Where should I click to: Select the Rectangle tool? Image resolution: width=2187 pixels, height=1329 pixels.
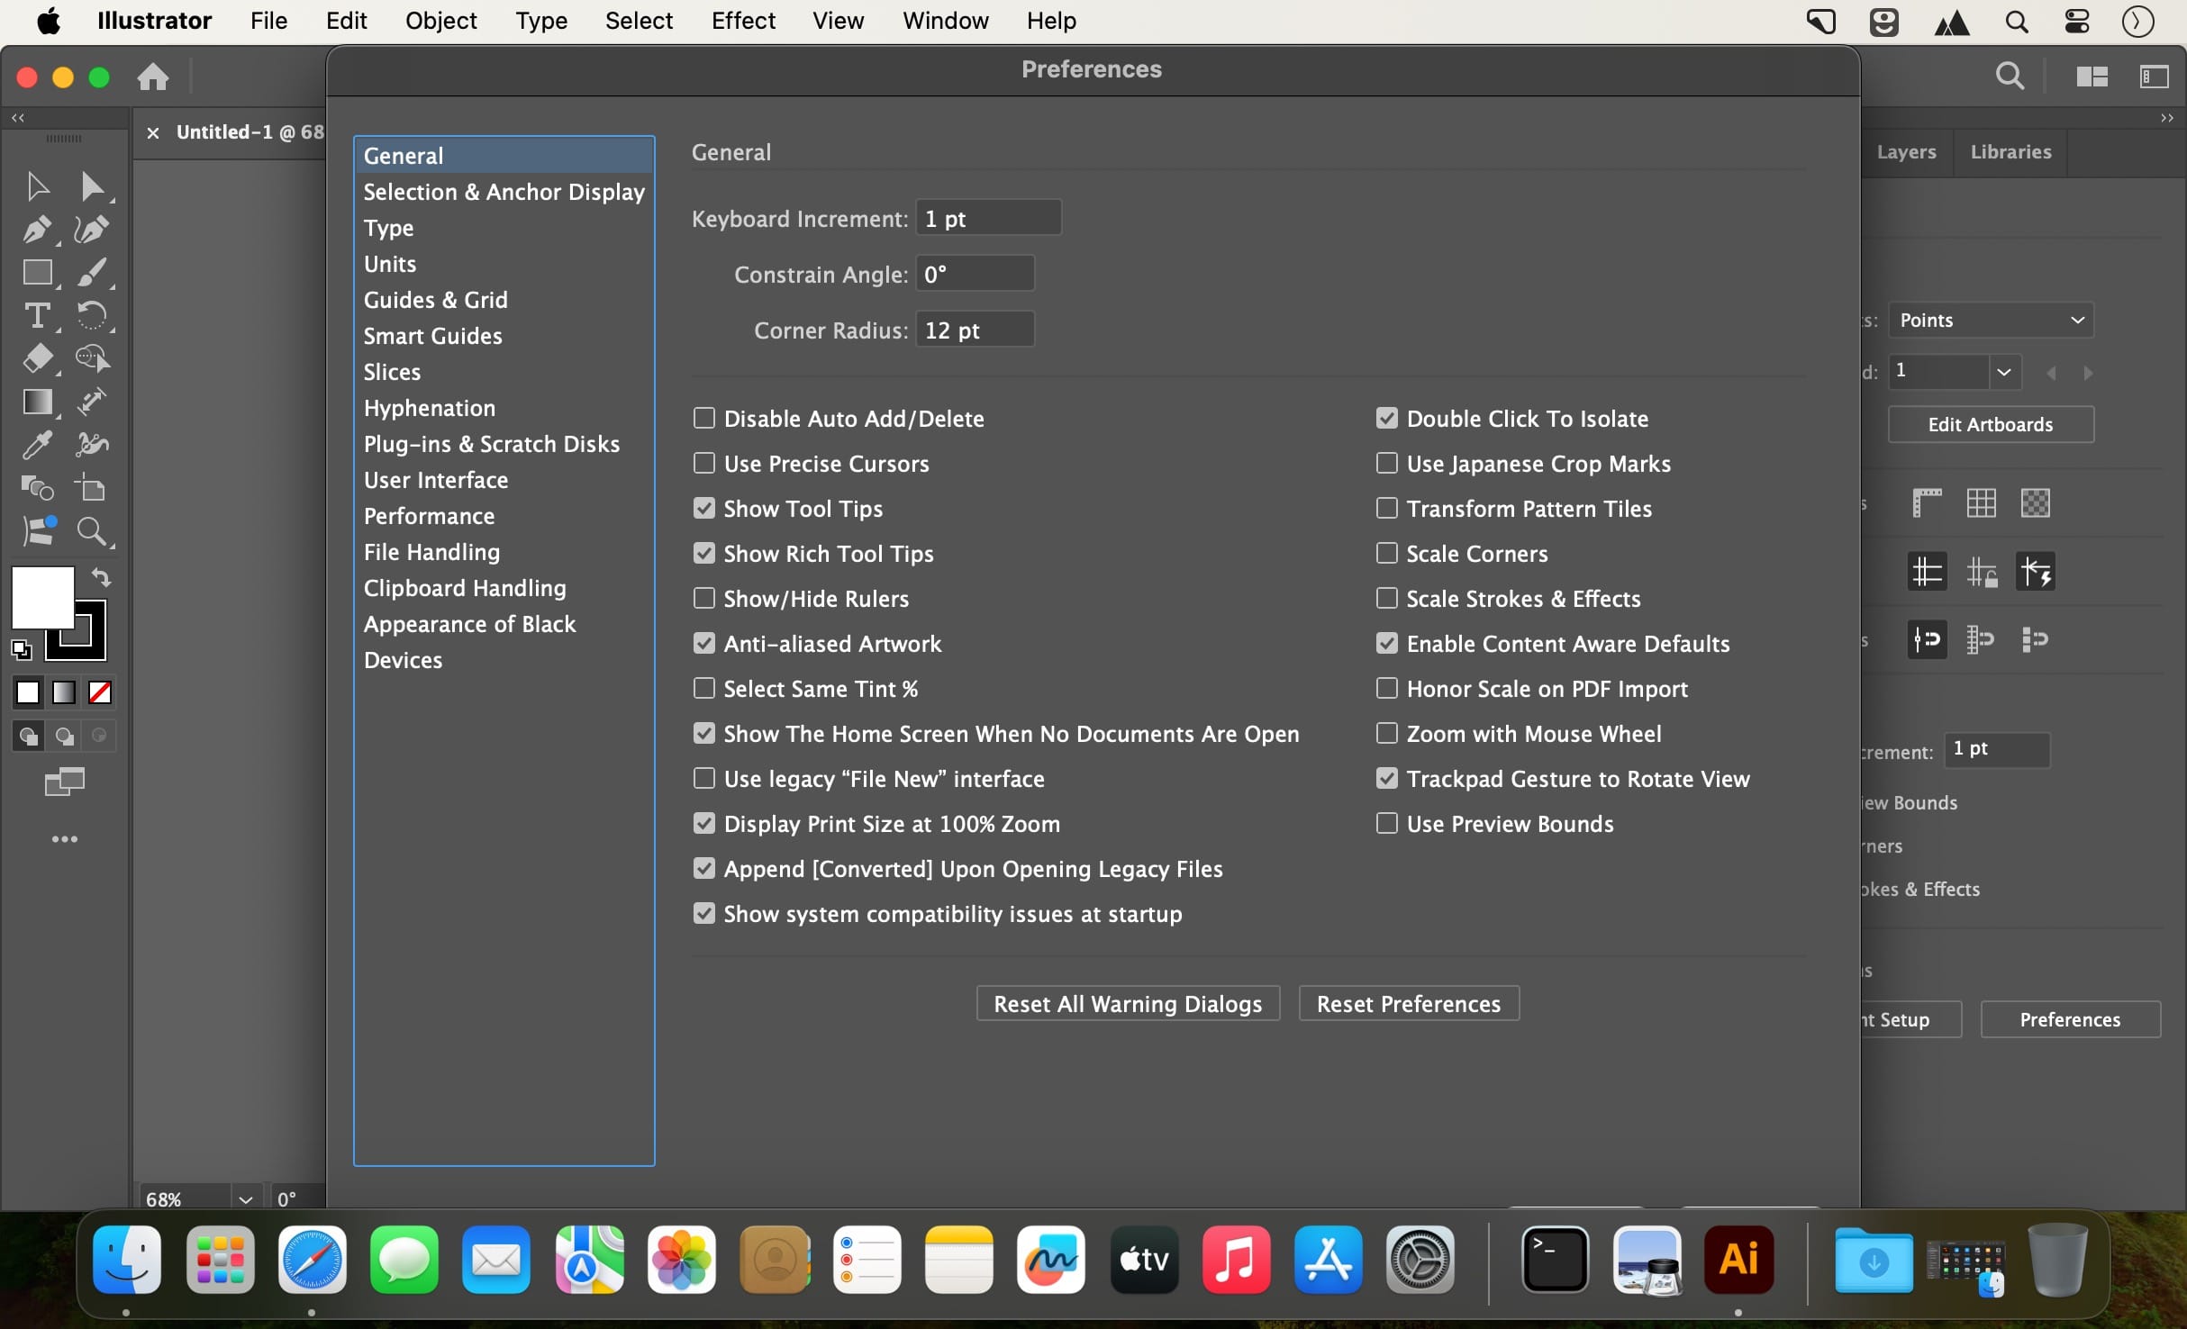pyautogui.click(x=37, y=272)
